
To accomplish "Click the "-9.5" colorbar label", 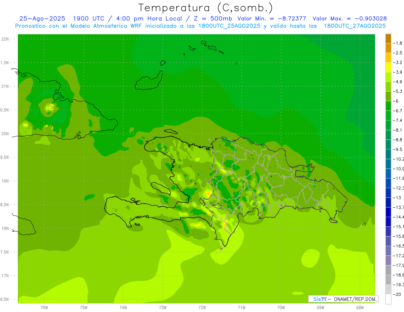I will pyautogui.click(x=398, y=149).
